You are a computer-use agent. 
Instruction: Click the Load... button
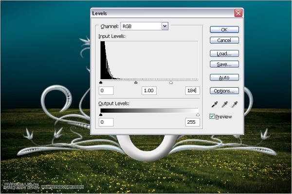point(224,54)
